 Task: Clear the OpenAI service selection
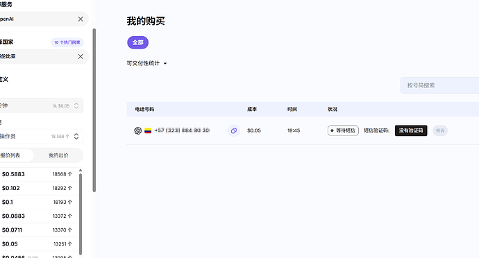(81, 19)
